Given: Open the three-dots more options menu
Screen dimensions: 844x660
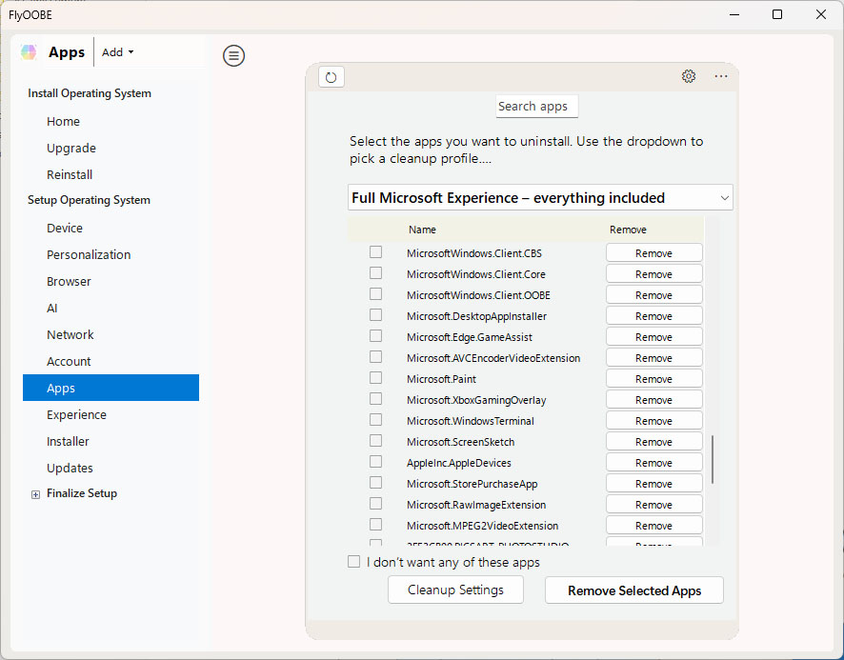Looking at the screenshot, I should point(721,77).
